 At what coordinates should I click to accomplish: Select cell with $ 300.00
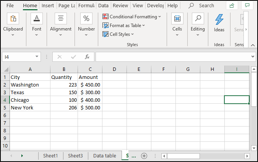90,92
